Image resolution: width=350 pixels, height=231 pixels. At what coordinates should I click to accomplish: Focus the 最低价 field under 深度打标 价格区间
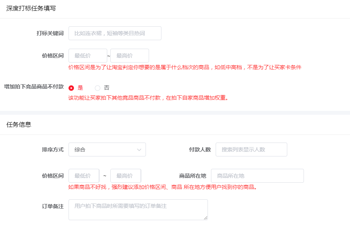click(88, 56)
